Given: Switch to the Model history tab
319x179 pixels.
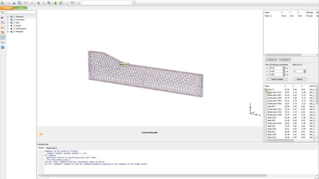Looking at the screenshot, I should pos(51,148).
